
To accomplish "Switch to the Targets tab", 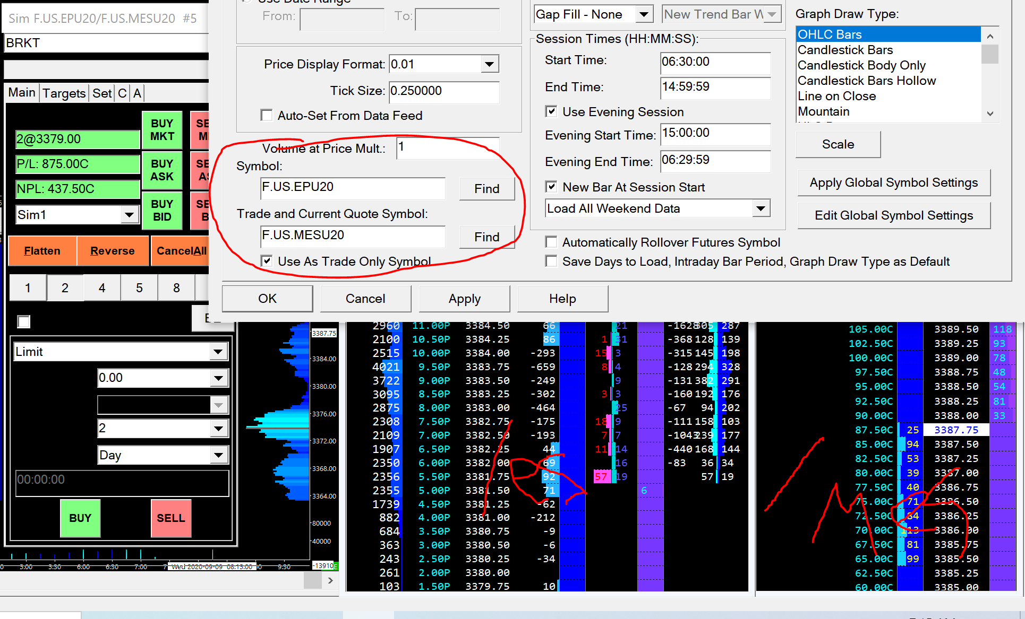I will click(64, 93).
